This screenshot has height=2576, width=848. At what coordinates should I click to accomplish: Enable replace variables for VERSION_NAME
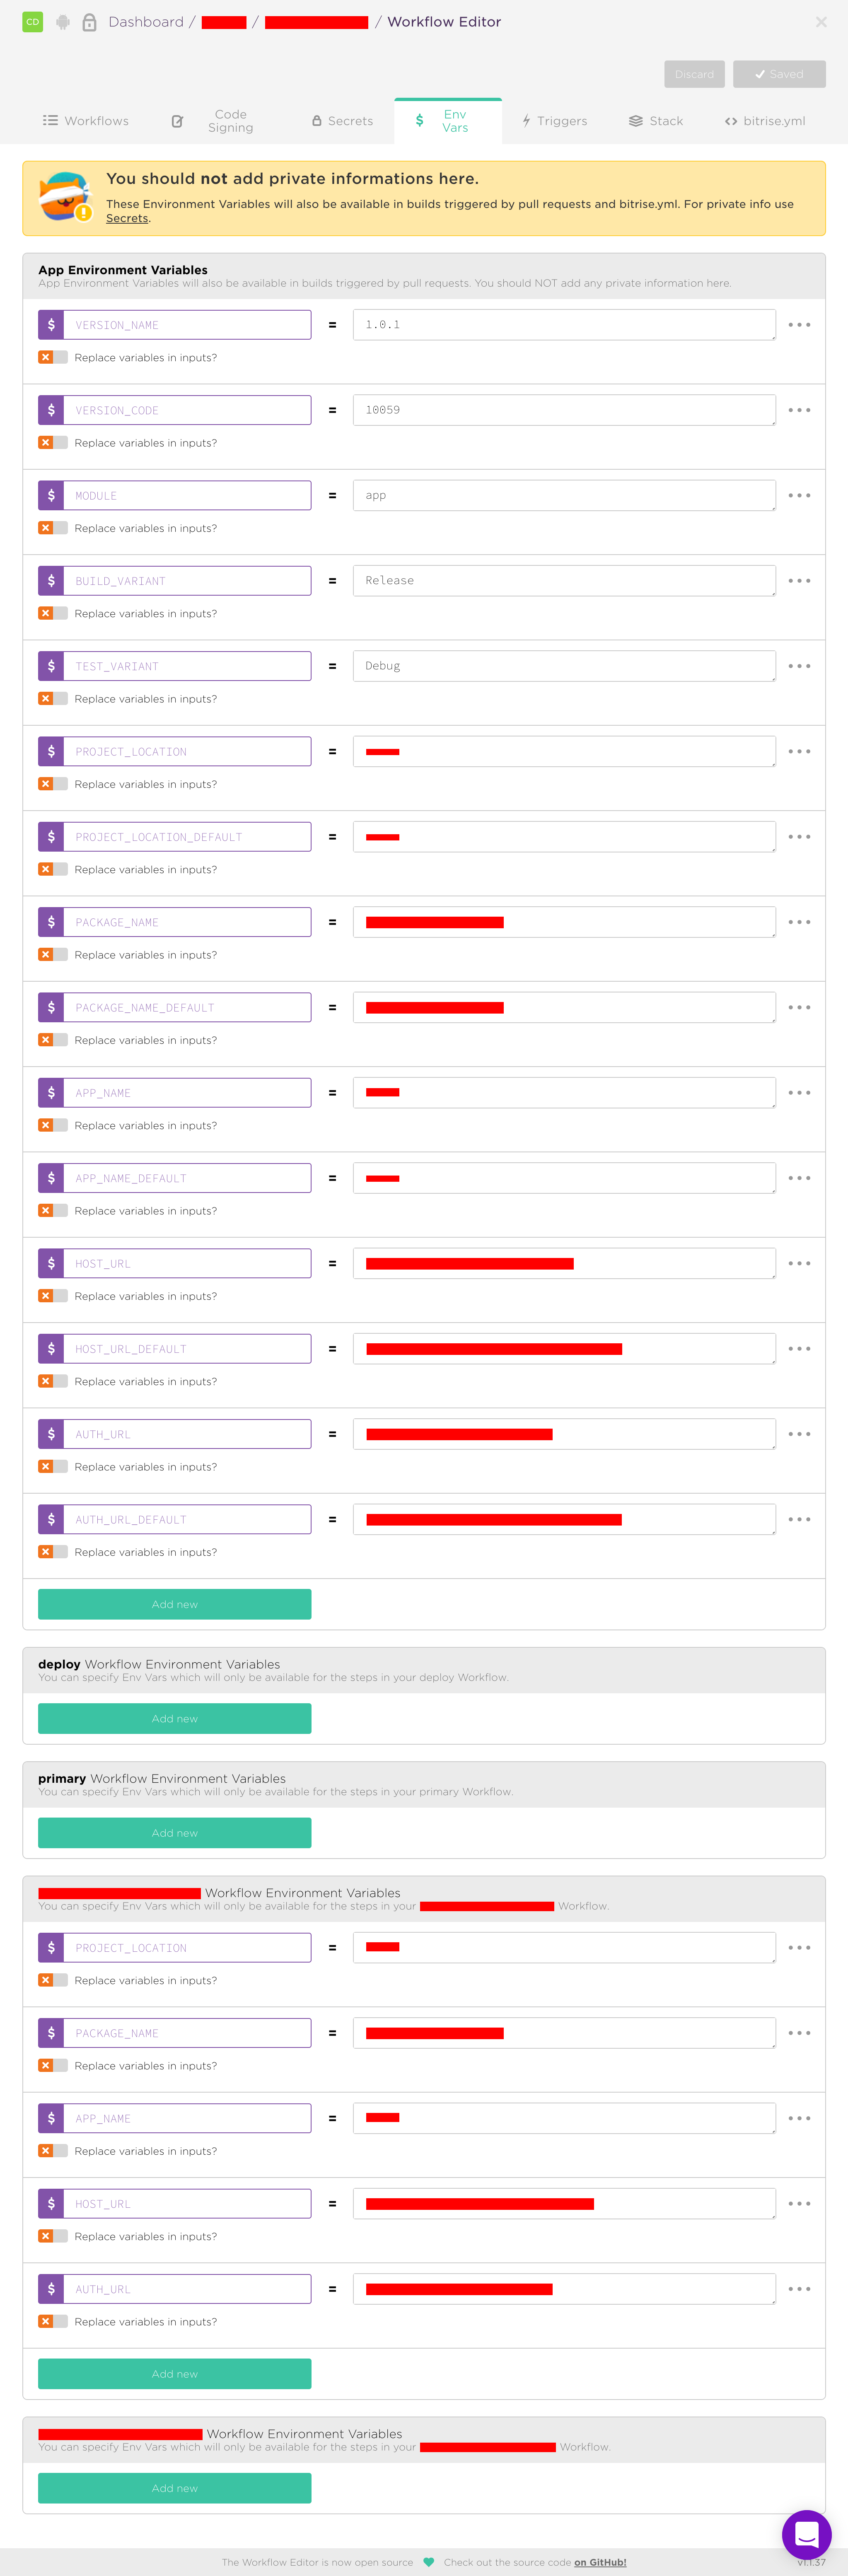tap(53, 357)
